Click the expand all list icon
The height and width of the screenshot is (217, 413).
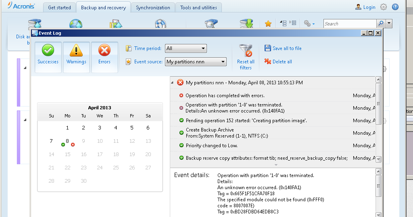293,23
